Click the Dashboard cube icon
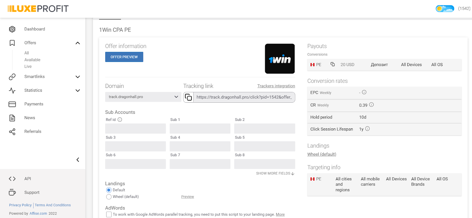The height and width of the screenshot is (218, 472). tap(12, 29)
